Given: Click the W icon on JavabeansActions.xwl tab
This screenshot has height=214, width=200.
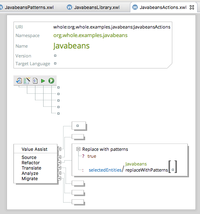Looking at the screenshot, I should coord(135,7).
